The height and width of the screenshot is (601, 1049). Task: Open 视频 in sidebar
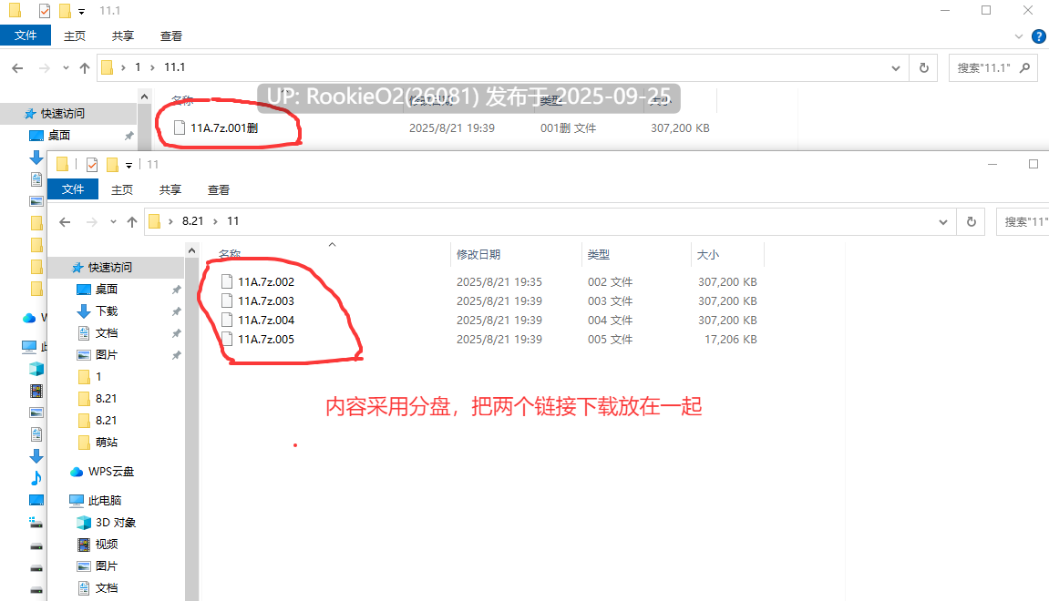click(x=107, y=545)
